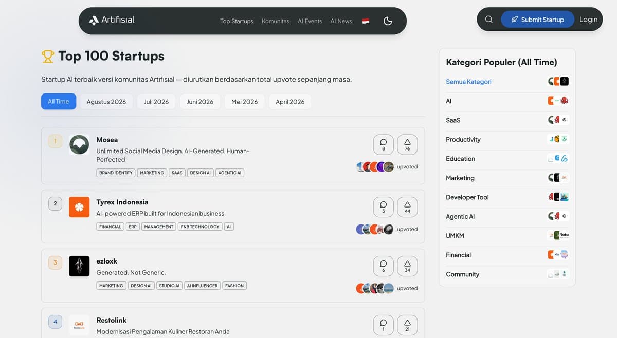
Task: Click FASHION tag on ezloxk
Action: point(234,286)
